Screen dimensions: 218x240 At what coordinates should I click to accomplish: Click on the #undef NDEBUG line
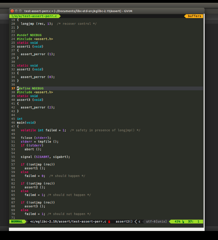29,35
